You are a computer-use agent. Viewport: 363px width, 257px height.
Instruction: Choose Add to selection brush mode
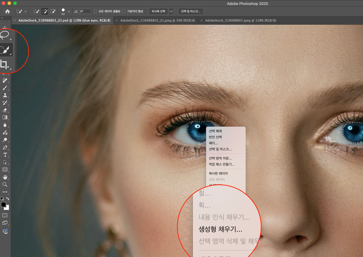pos(45,11)
